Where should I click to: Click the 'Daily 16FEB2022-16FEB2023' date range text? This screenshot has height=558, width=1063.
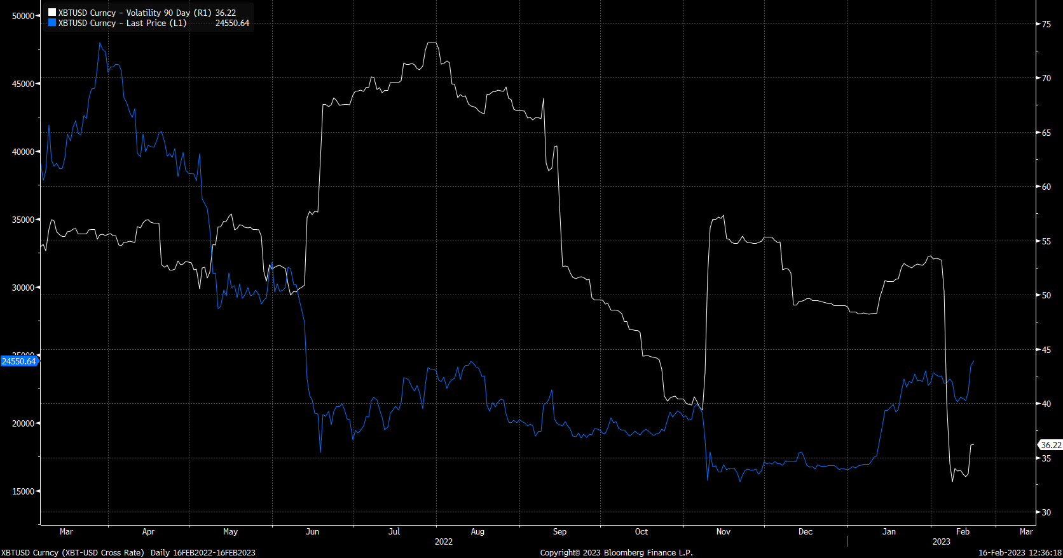click(203, 553)
